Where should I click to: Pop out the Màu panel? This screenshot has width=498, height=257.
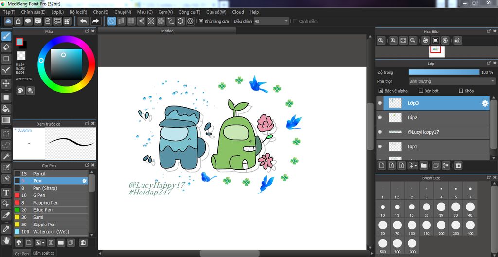[87, 31]
